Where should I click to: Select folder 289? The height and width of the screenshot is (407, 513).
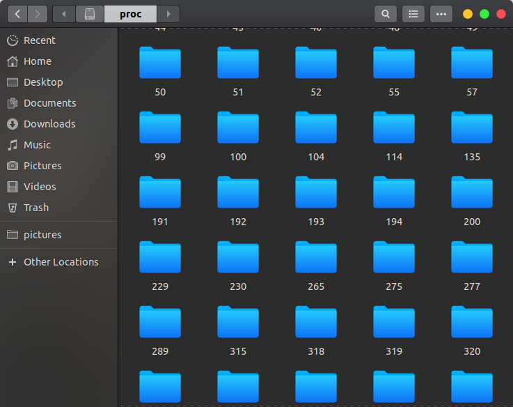point(160,322)
